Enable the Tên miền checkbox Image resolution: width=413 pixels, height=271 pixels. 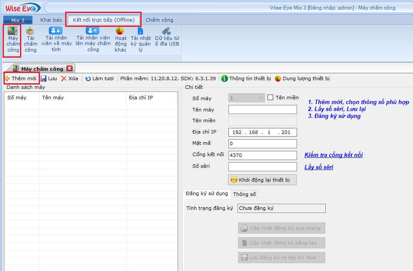(271, 98)
